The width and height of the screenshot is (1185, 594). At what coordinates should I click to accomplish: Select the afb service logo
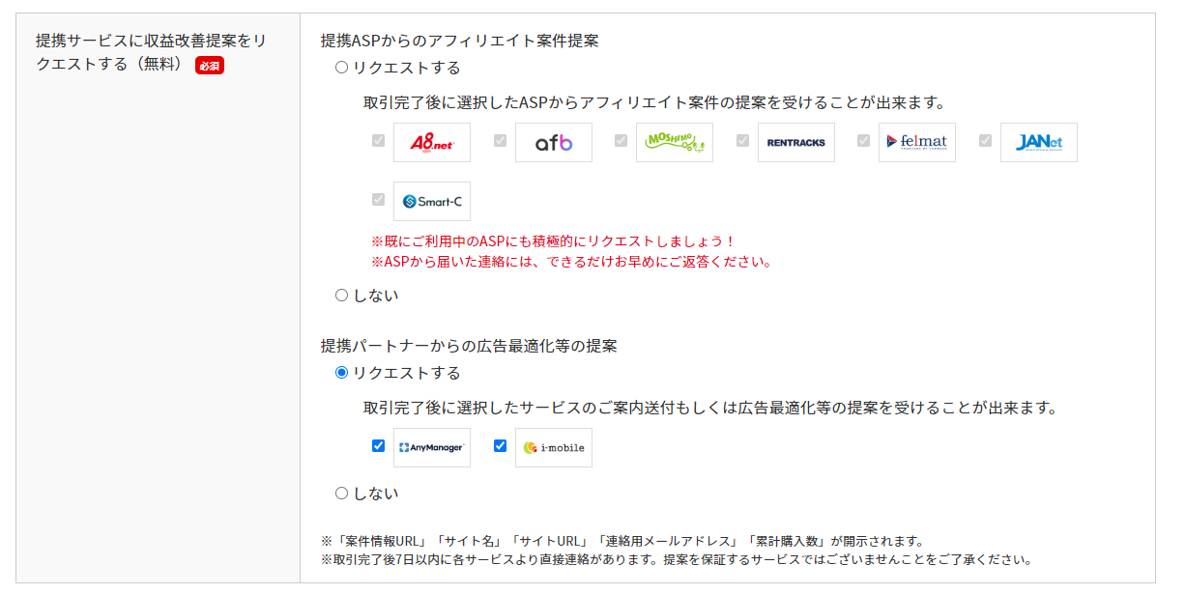pos(553,142)
